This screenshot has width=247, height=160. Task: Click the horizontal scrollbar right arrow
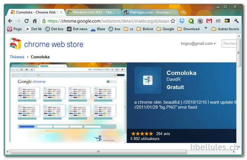coord(234,152)
